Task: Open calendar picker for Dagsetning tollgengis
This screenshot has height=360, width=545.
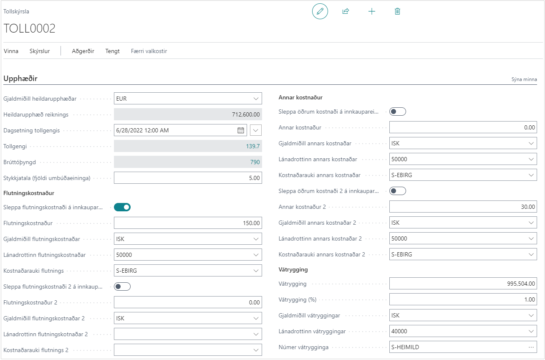Action: [x=241, y=130]
